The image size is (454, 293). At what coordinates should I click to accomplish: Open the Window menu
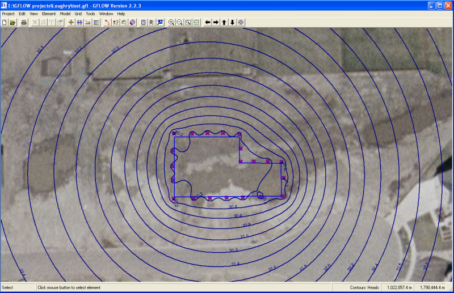click(106, 14)
